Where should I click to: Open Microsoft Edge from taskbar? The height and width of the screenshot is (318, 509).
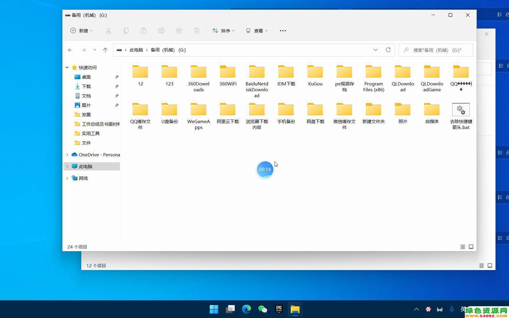247,309
